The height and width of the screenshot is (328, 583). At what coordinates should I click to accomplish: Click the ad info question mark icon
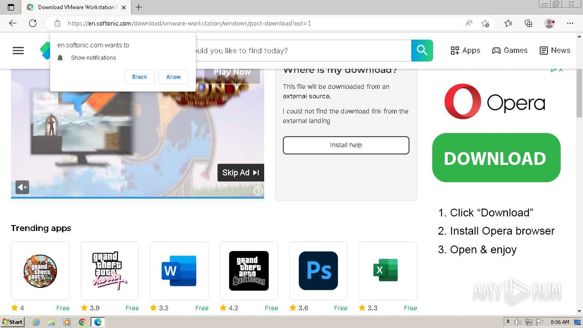258,191
